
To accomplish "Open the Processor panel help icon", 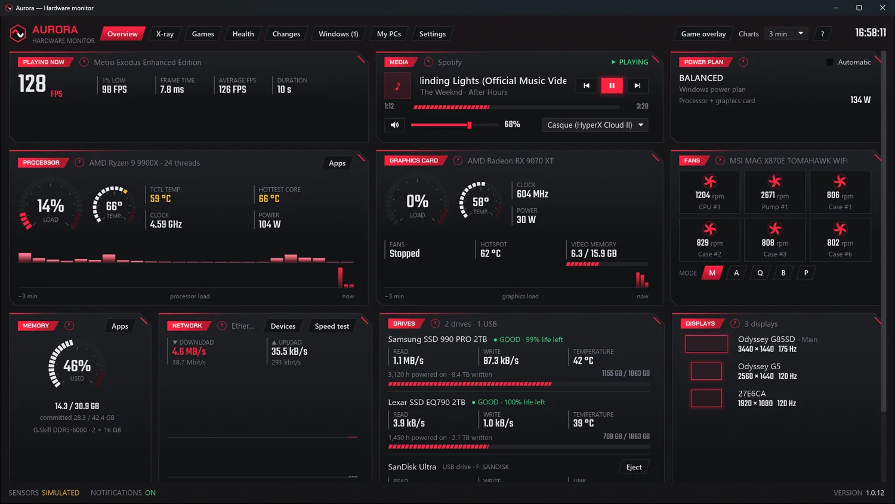I will (x=79, y=162).
